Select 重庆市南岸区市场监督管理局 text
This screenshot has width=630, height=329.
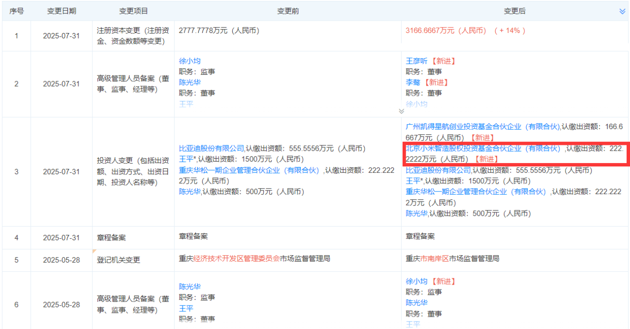(453, 258)
